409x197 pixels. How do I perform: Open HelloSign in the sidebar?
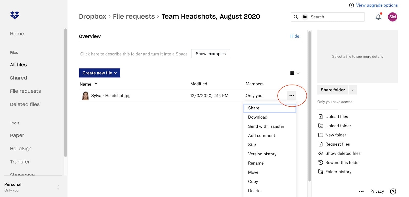(x=21, y=149)
